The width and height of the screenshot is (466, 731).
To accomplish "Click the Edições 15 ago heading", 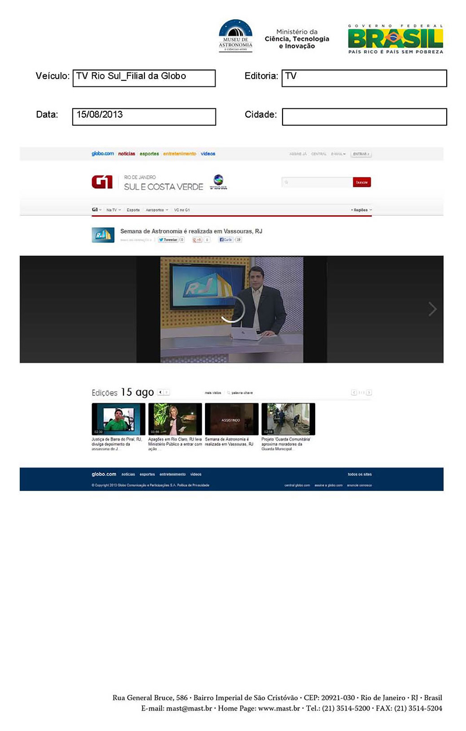I will [x=123, y=392].
